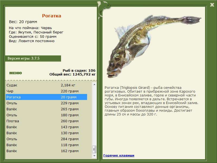This screenshot has width=217, height=163.
Task: Click the fish list scrollbar thumb
Action: [x=94, y=149]
